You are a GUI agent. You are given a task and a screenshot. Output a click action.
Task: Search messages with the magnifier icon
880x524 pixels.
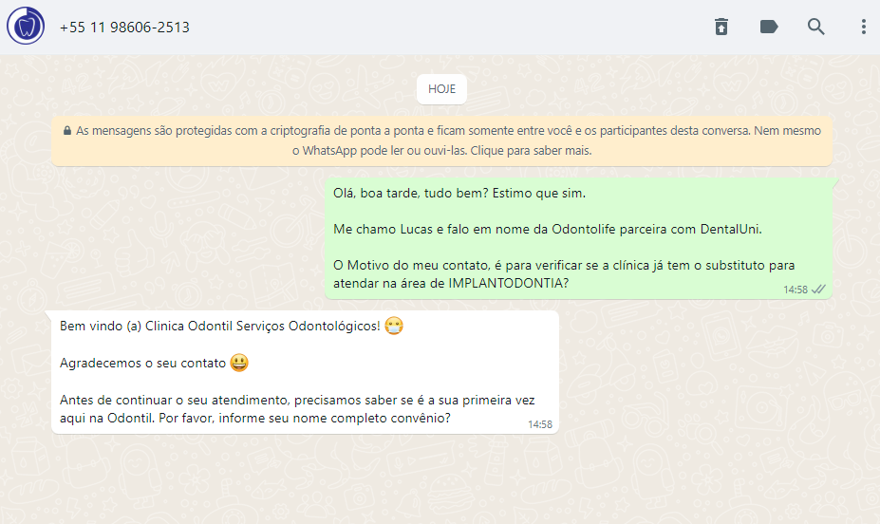815,27
